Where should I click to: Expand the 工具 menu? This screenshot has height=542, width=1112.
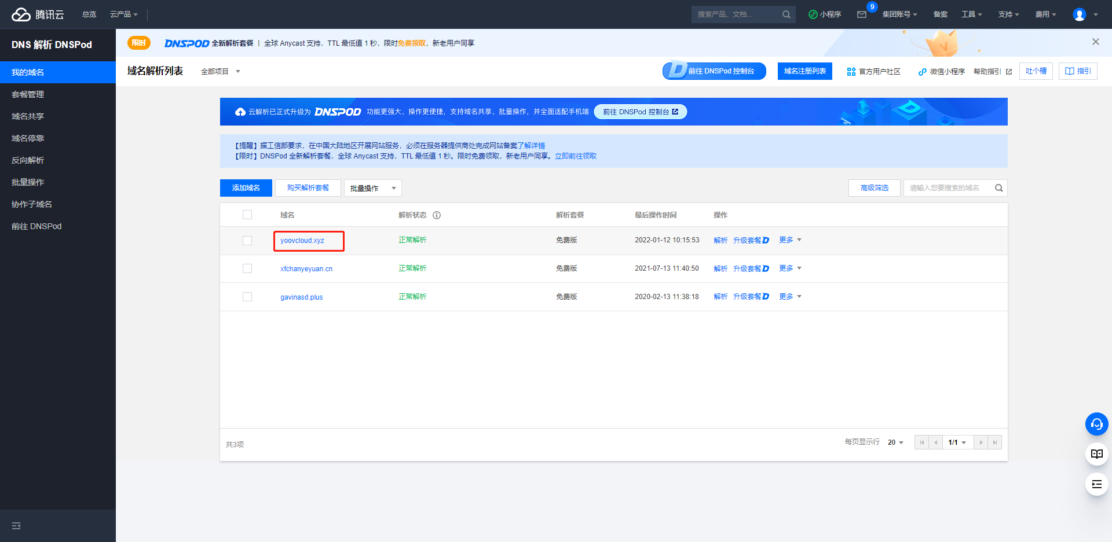[x=972, y=14]
